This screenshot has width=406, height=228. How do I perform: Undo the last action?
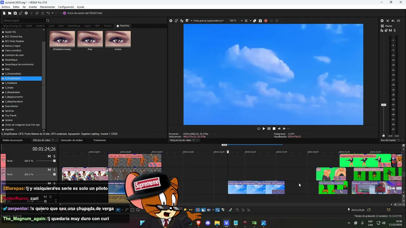click(x=48, y=13)
